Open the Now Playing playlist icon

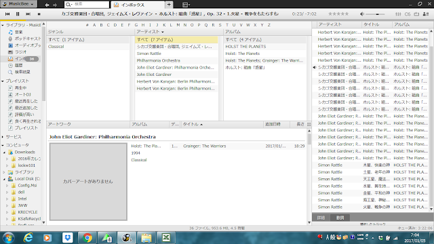pyautogui.click(x=10, y=87)
